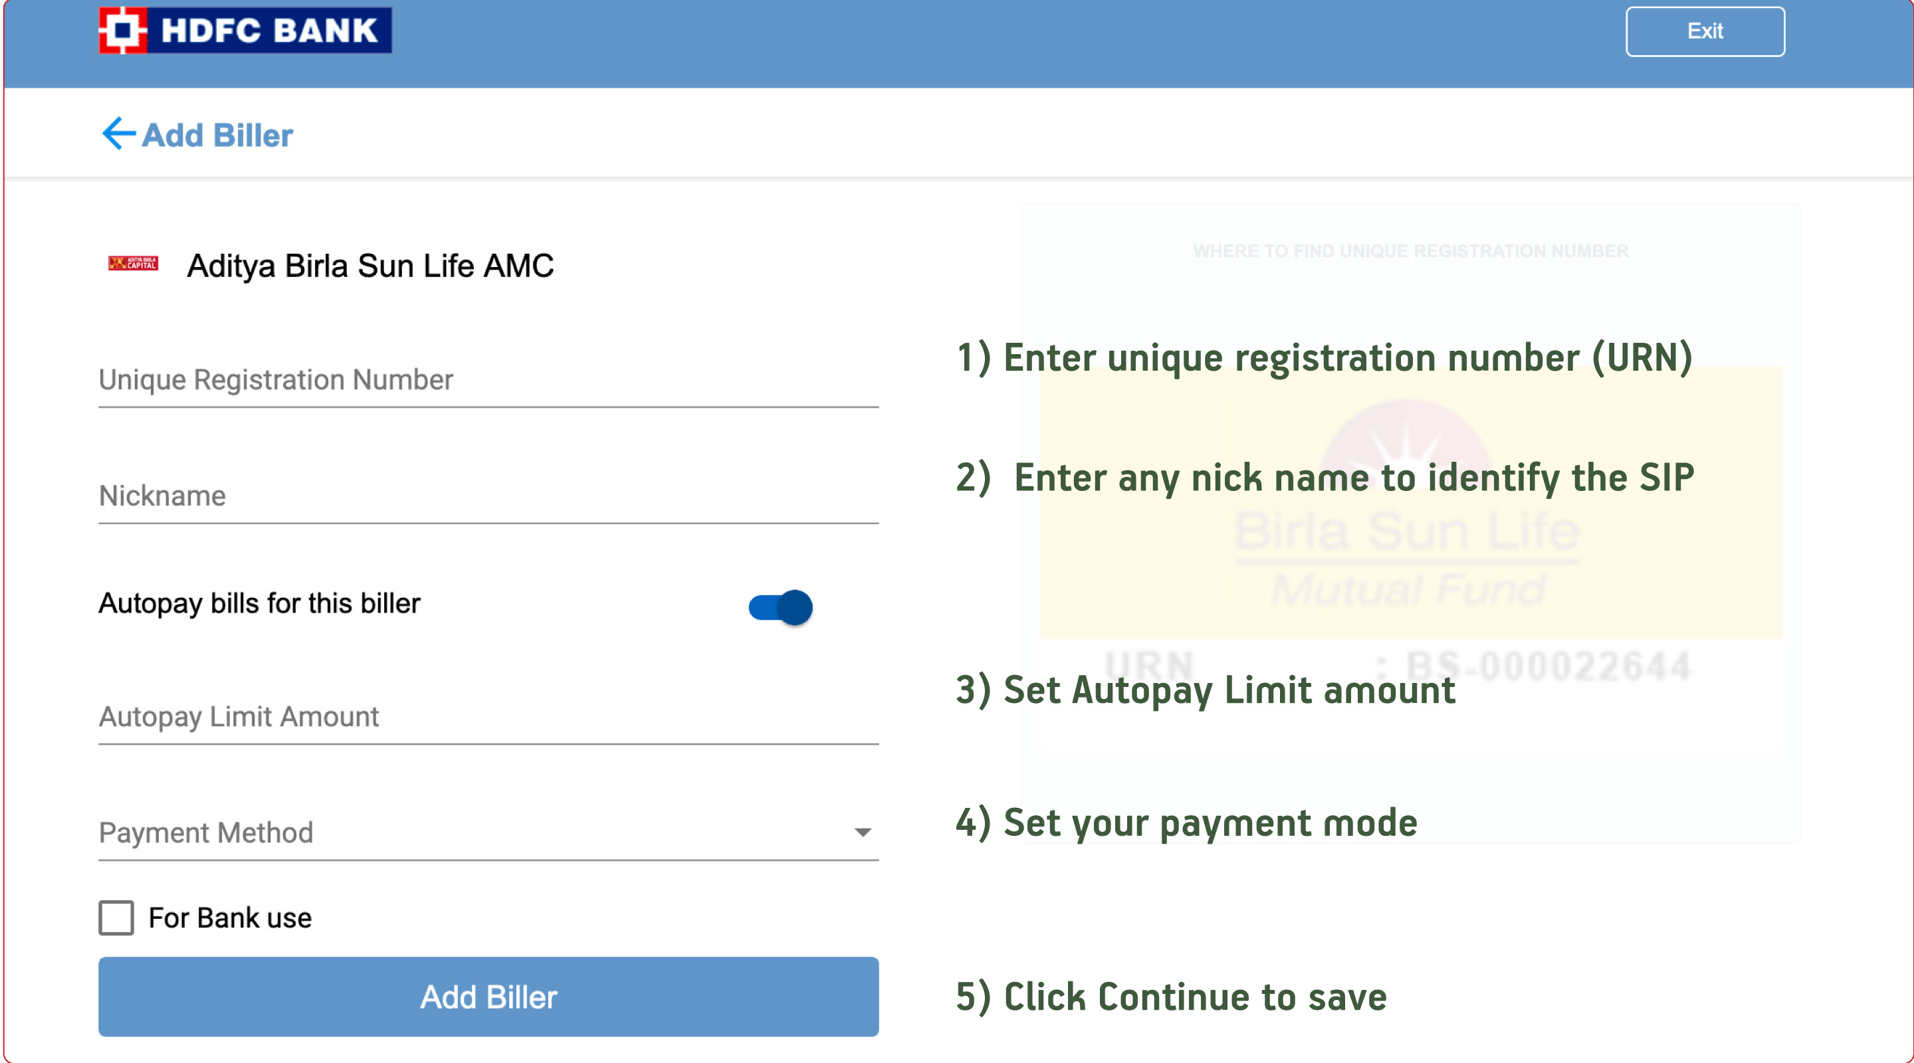Go back using the left arrow icon
The height and width of the screenshot is (1063, 1914).
pos(118,134)
